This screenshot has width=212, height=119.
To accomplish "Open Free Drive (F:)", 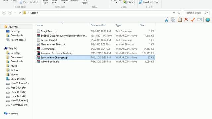I will pyautogui.click(x=18, y=88).
